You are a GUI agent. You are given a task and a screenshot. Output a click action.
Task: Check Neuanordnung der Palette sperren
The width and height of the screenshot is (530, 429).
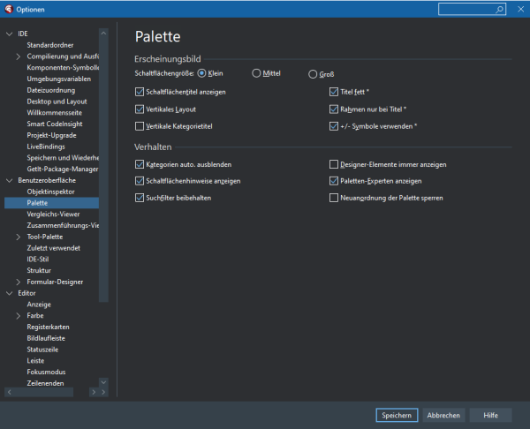click(x=333, y=198)
